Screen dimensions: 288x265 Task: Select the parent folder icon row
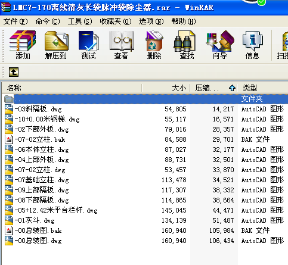click(x=8, y=99)
